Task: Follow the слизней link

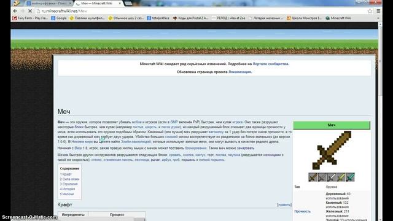Action: (x=171, y=137)
